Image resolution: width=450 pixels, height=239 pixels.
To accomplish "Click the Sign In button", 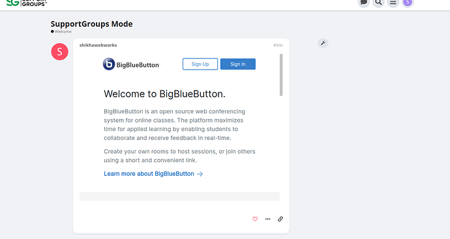I will tap(238, 64).
